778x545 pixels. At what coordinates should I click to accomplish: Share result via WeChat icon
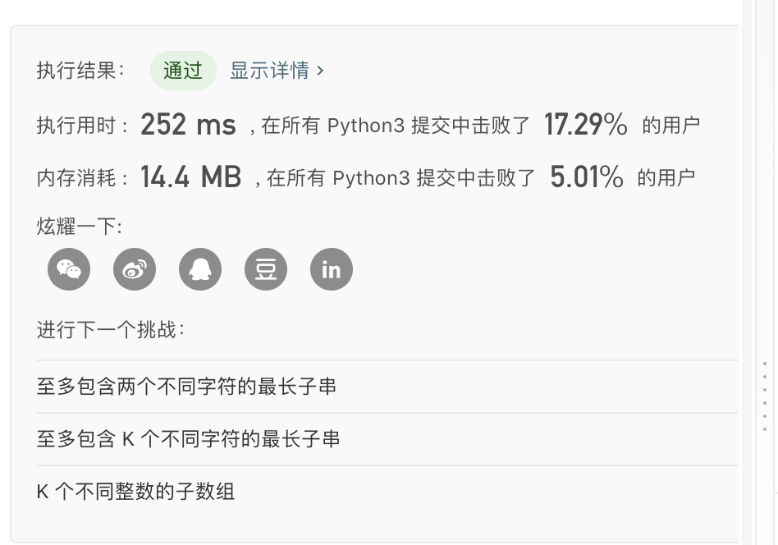coord(69,269)
